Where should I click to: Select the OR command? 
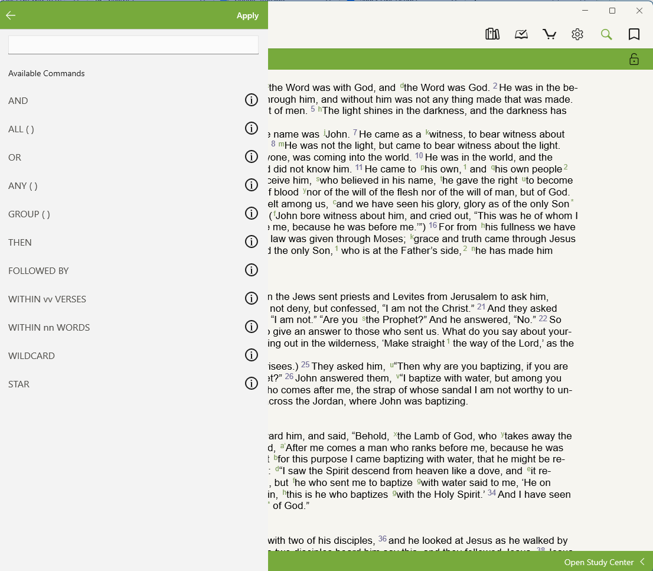[15, 158]
